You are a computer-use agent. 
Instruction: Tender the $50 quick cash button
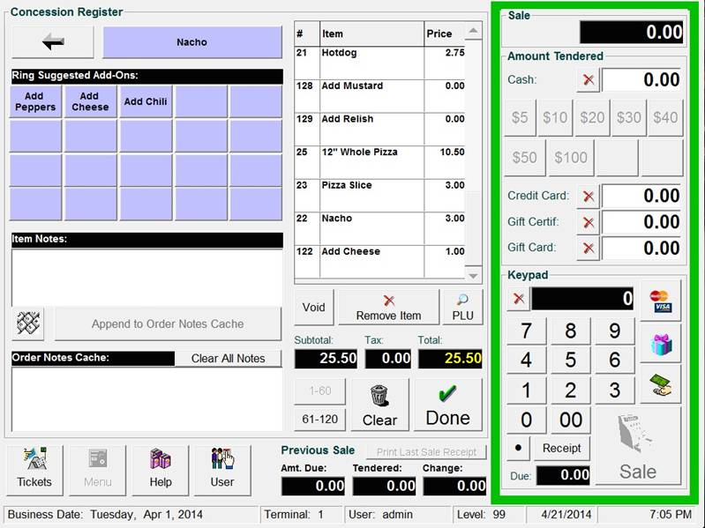[525, 158]
